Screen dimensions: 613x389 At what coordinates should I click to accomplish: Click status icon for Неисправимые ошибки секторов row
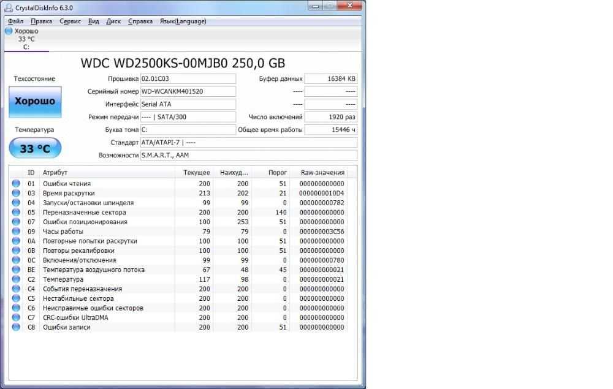16,308
